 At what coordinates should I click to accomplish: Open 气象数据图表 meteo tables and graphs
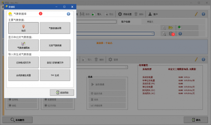(x=23, y=45)
